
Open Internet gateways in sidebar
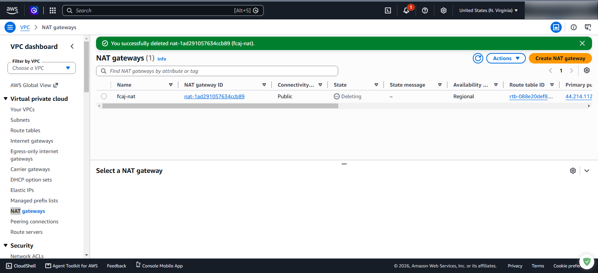(x=32, y=141)
